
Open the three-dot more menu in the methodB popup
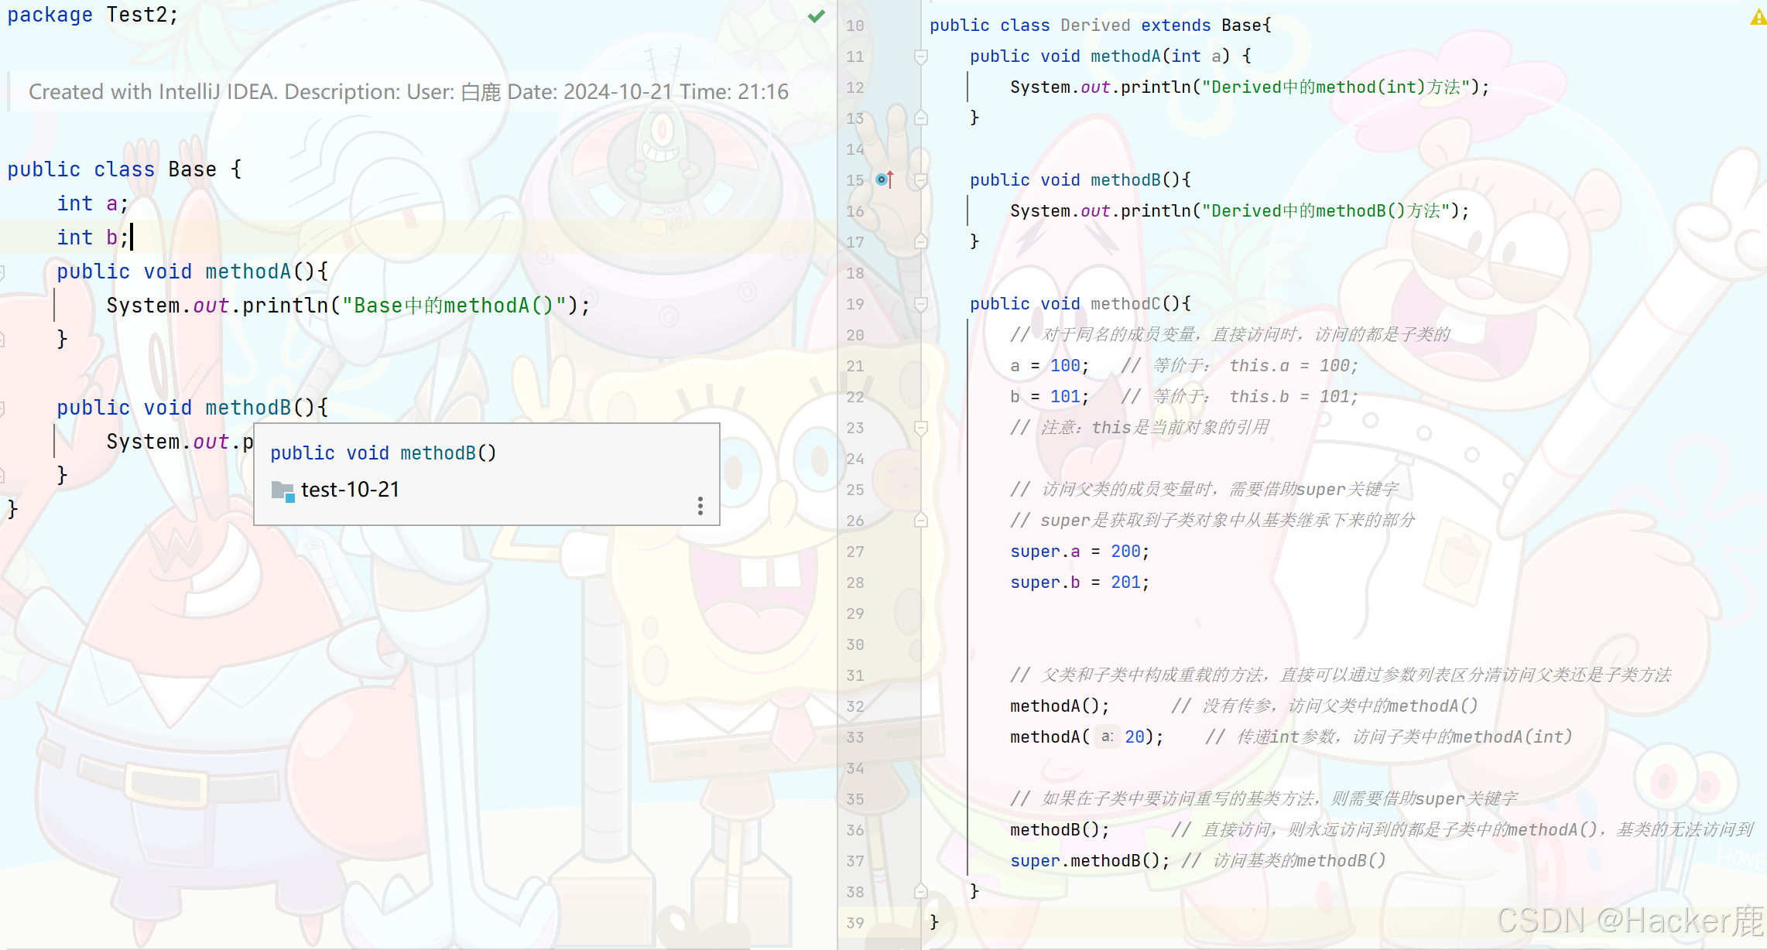tap(700, 506)
